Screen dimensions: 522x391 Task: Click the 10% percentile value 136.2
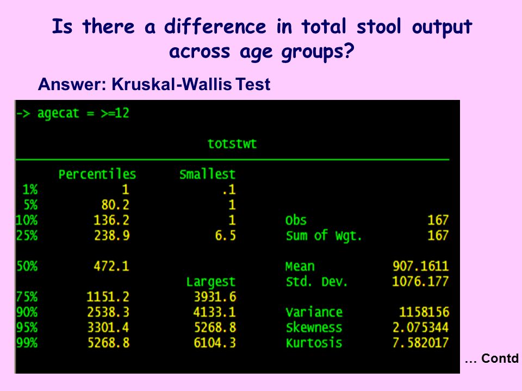111,220
